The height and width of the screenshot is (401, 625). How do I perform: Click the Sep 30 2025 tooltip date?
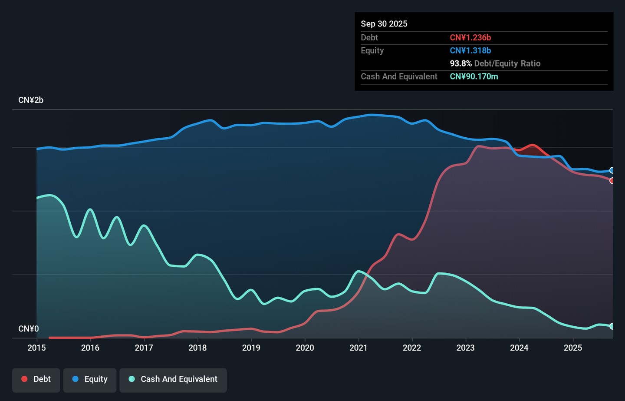pyautogui.click(x=384, y=24)
